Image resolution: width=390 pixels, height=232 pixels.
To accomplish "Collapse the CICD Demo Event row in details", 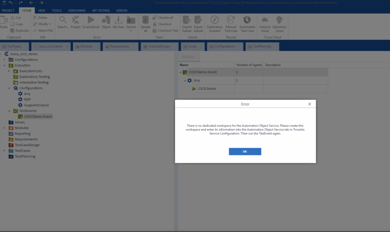I will tap(181, 72).
